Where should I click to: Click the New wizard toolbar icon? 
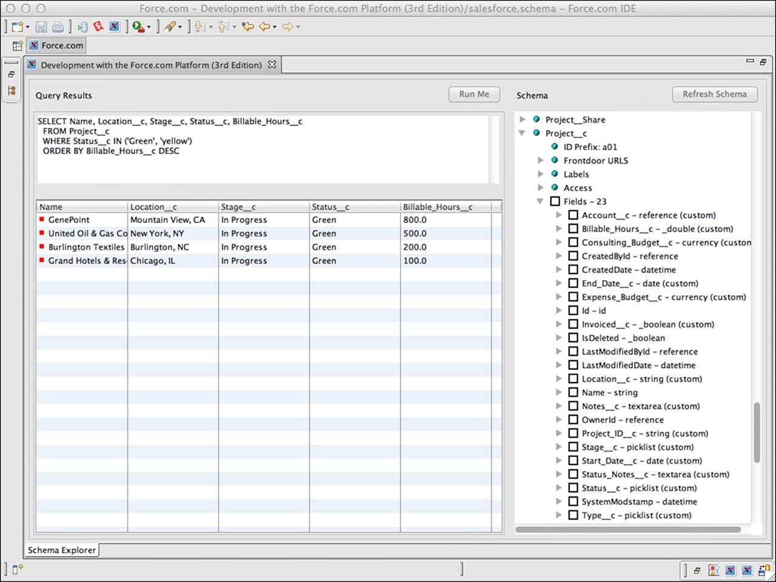tap(17, 27)
